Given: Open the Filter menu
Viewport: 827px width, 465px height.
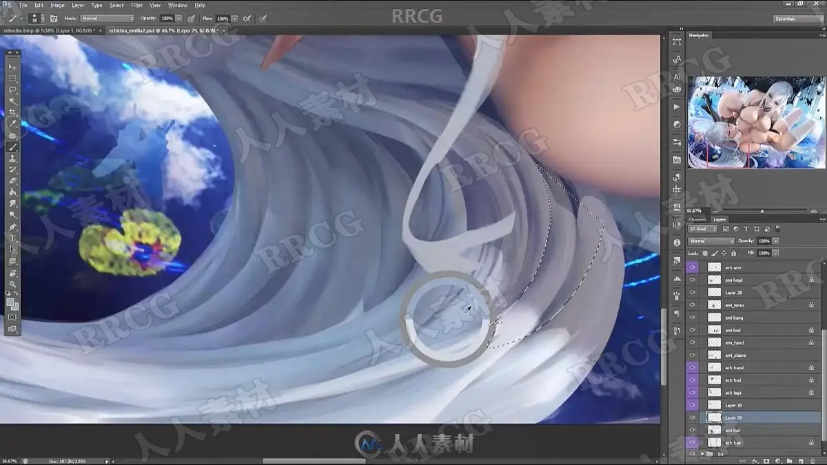Looking at the screenshot, I should pyautogui.click(x=137, y=5).
